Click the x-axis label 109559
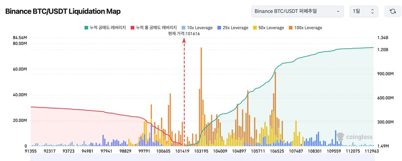The height and width of the screenshot is (161, 402). tap(334, 151)
